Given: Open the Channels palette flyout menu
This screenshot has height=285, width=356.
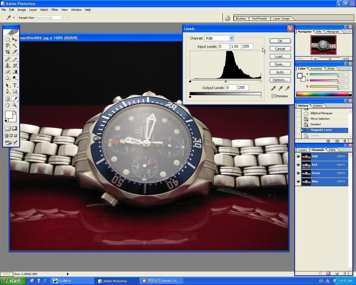Looking at the screenshot, I should (x=350, y=150).
